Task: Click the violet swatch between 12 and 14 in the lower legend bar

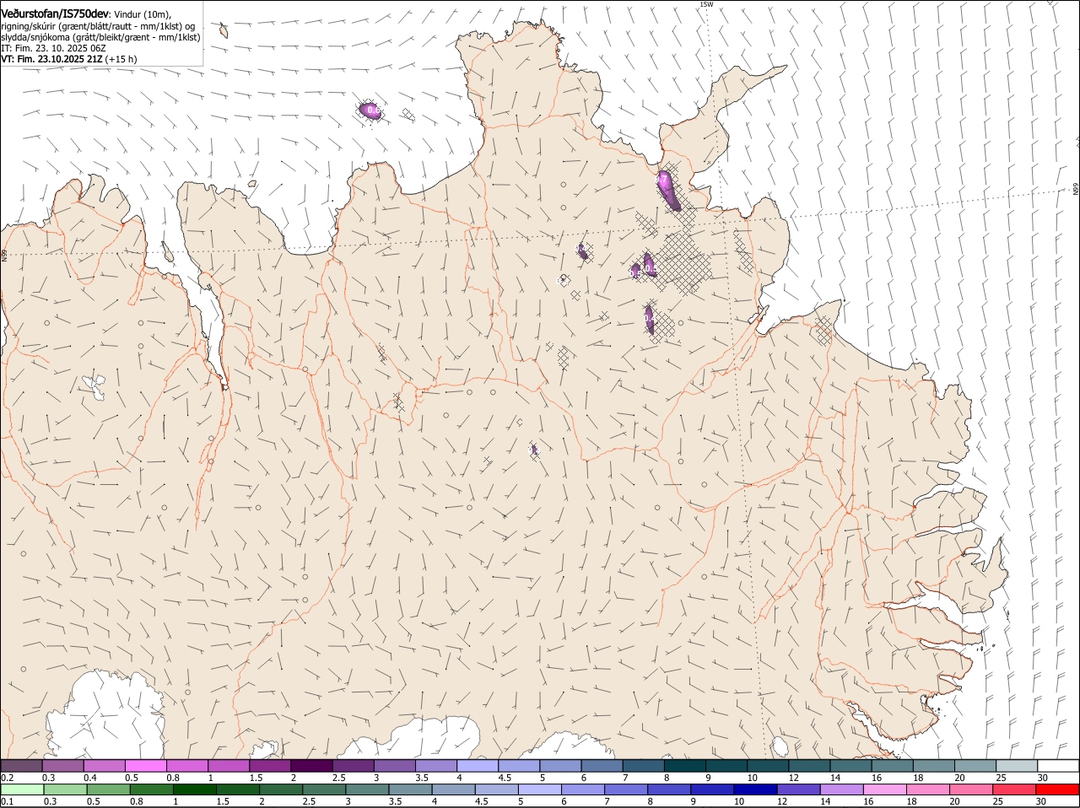Action: 798,790
